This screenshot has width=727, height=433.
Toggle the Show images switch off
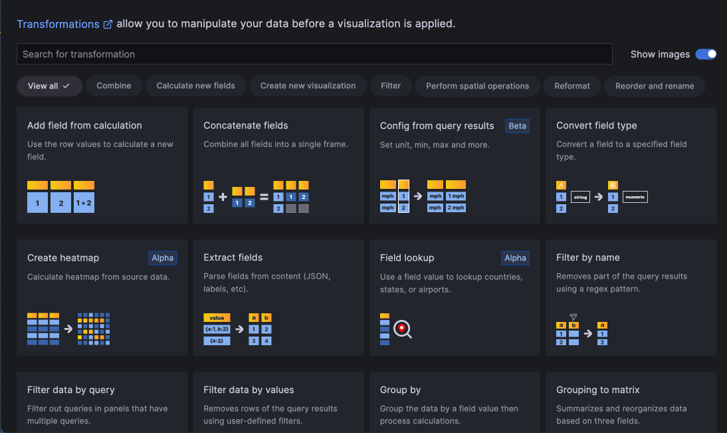[x=706, y=55]
